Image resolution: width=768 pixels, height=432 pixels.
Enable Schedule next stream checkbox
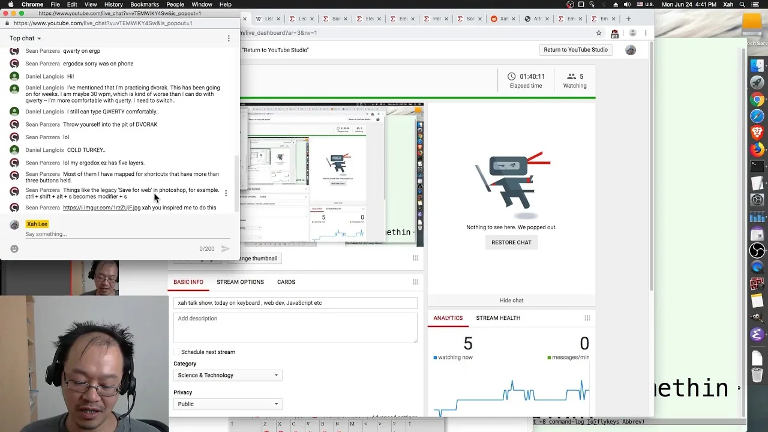(x=176, y=352)
